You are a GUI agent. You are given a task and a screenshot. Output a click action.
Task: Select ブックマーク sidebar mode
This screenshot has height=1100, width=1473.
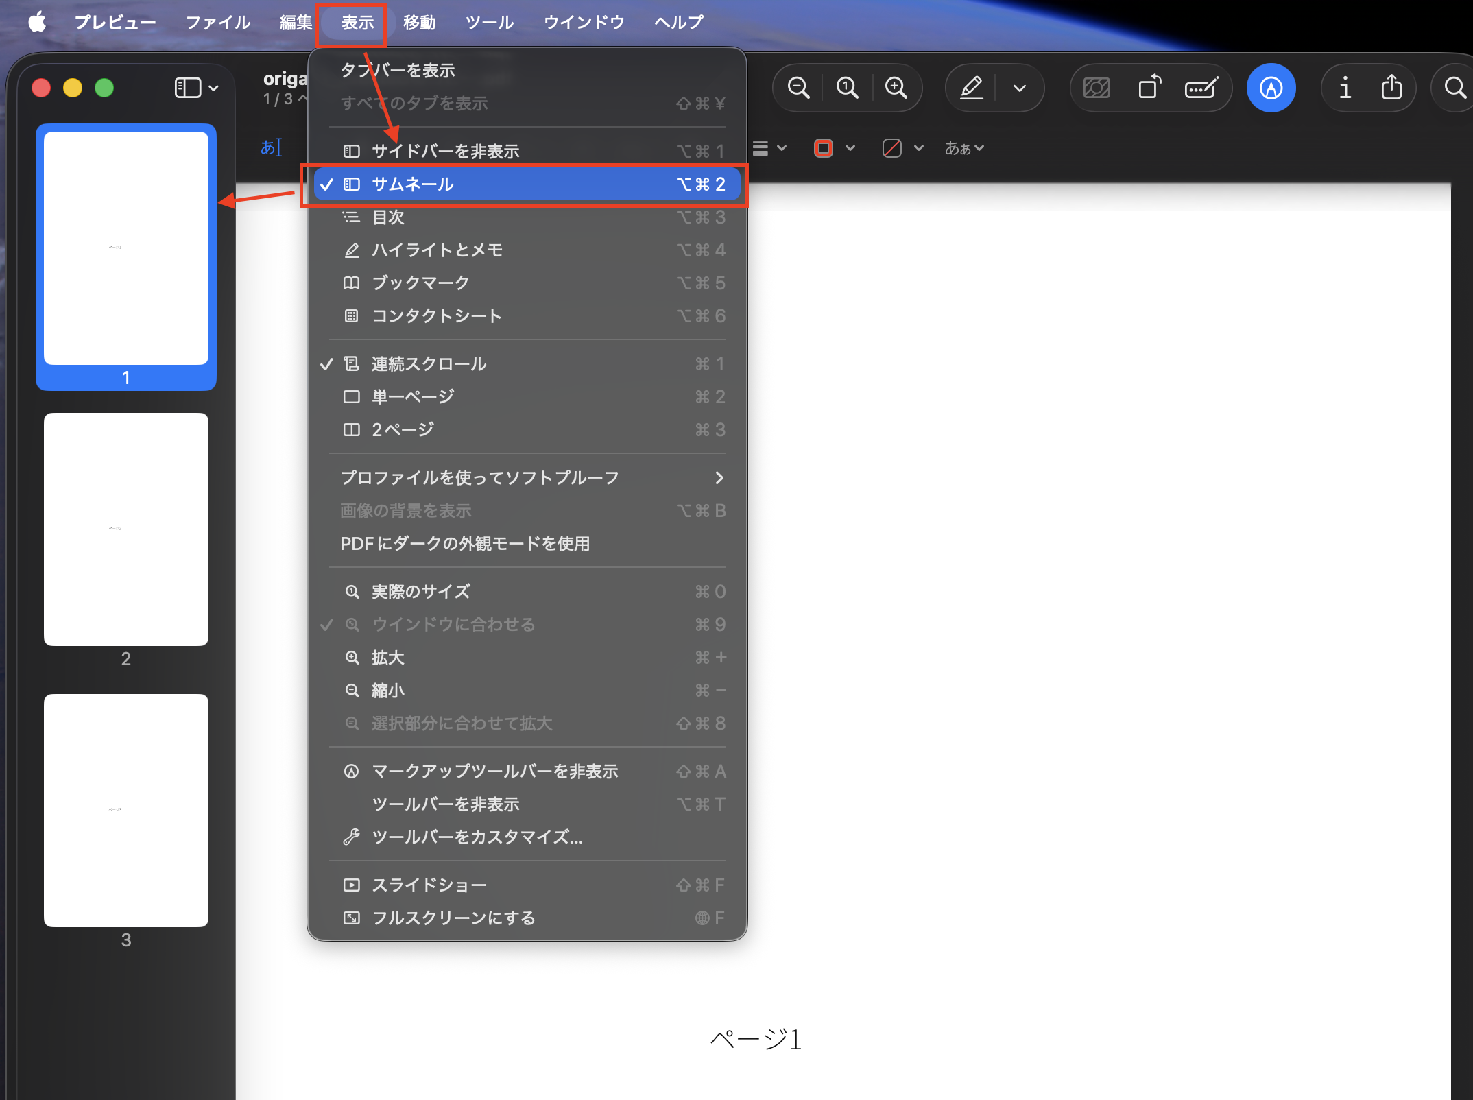tap(527, 283)
